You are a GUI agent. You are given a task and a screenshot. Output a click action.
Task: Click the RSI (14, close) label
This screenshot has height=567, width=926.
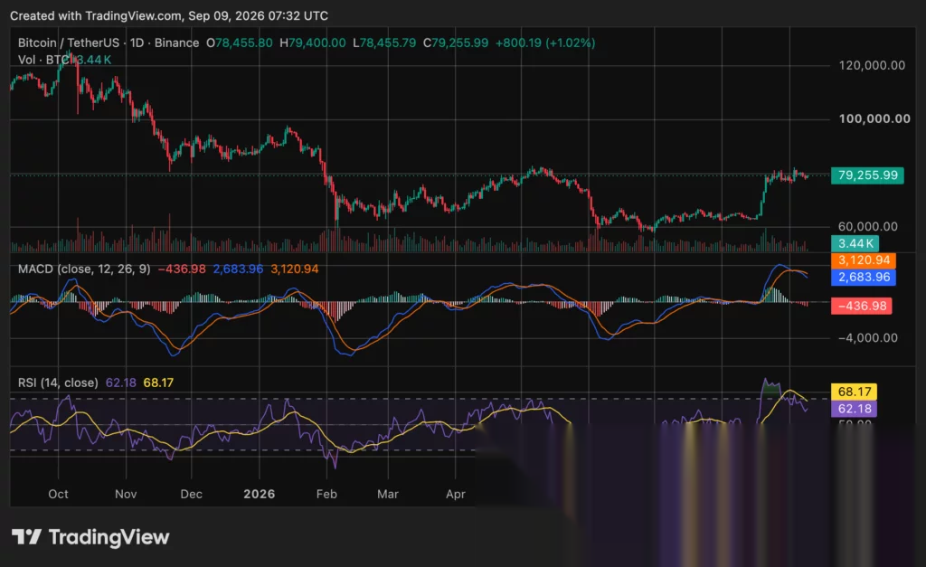coord(58,383)
